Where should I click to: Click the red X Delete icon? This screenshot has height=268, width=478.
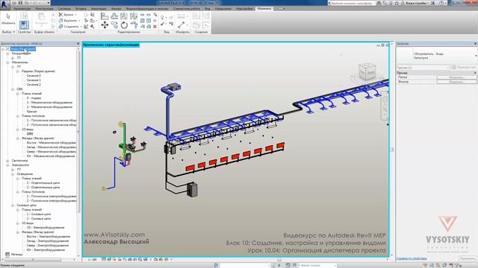tap(155, 27)
